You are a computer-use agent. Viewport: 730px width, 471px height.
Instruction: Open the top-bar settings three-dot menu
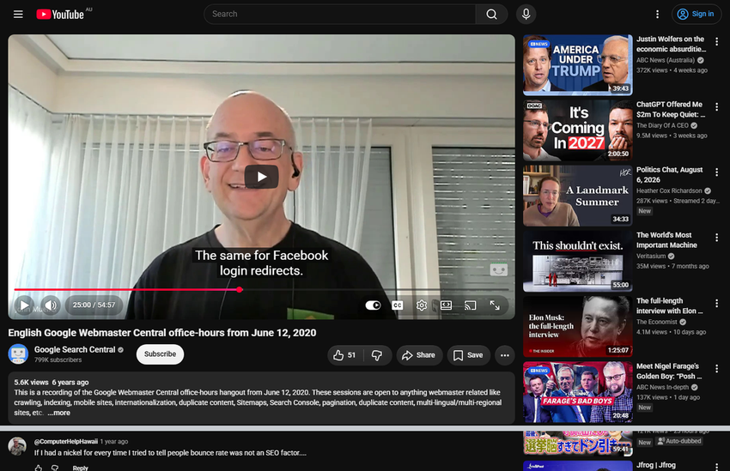657,14
